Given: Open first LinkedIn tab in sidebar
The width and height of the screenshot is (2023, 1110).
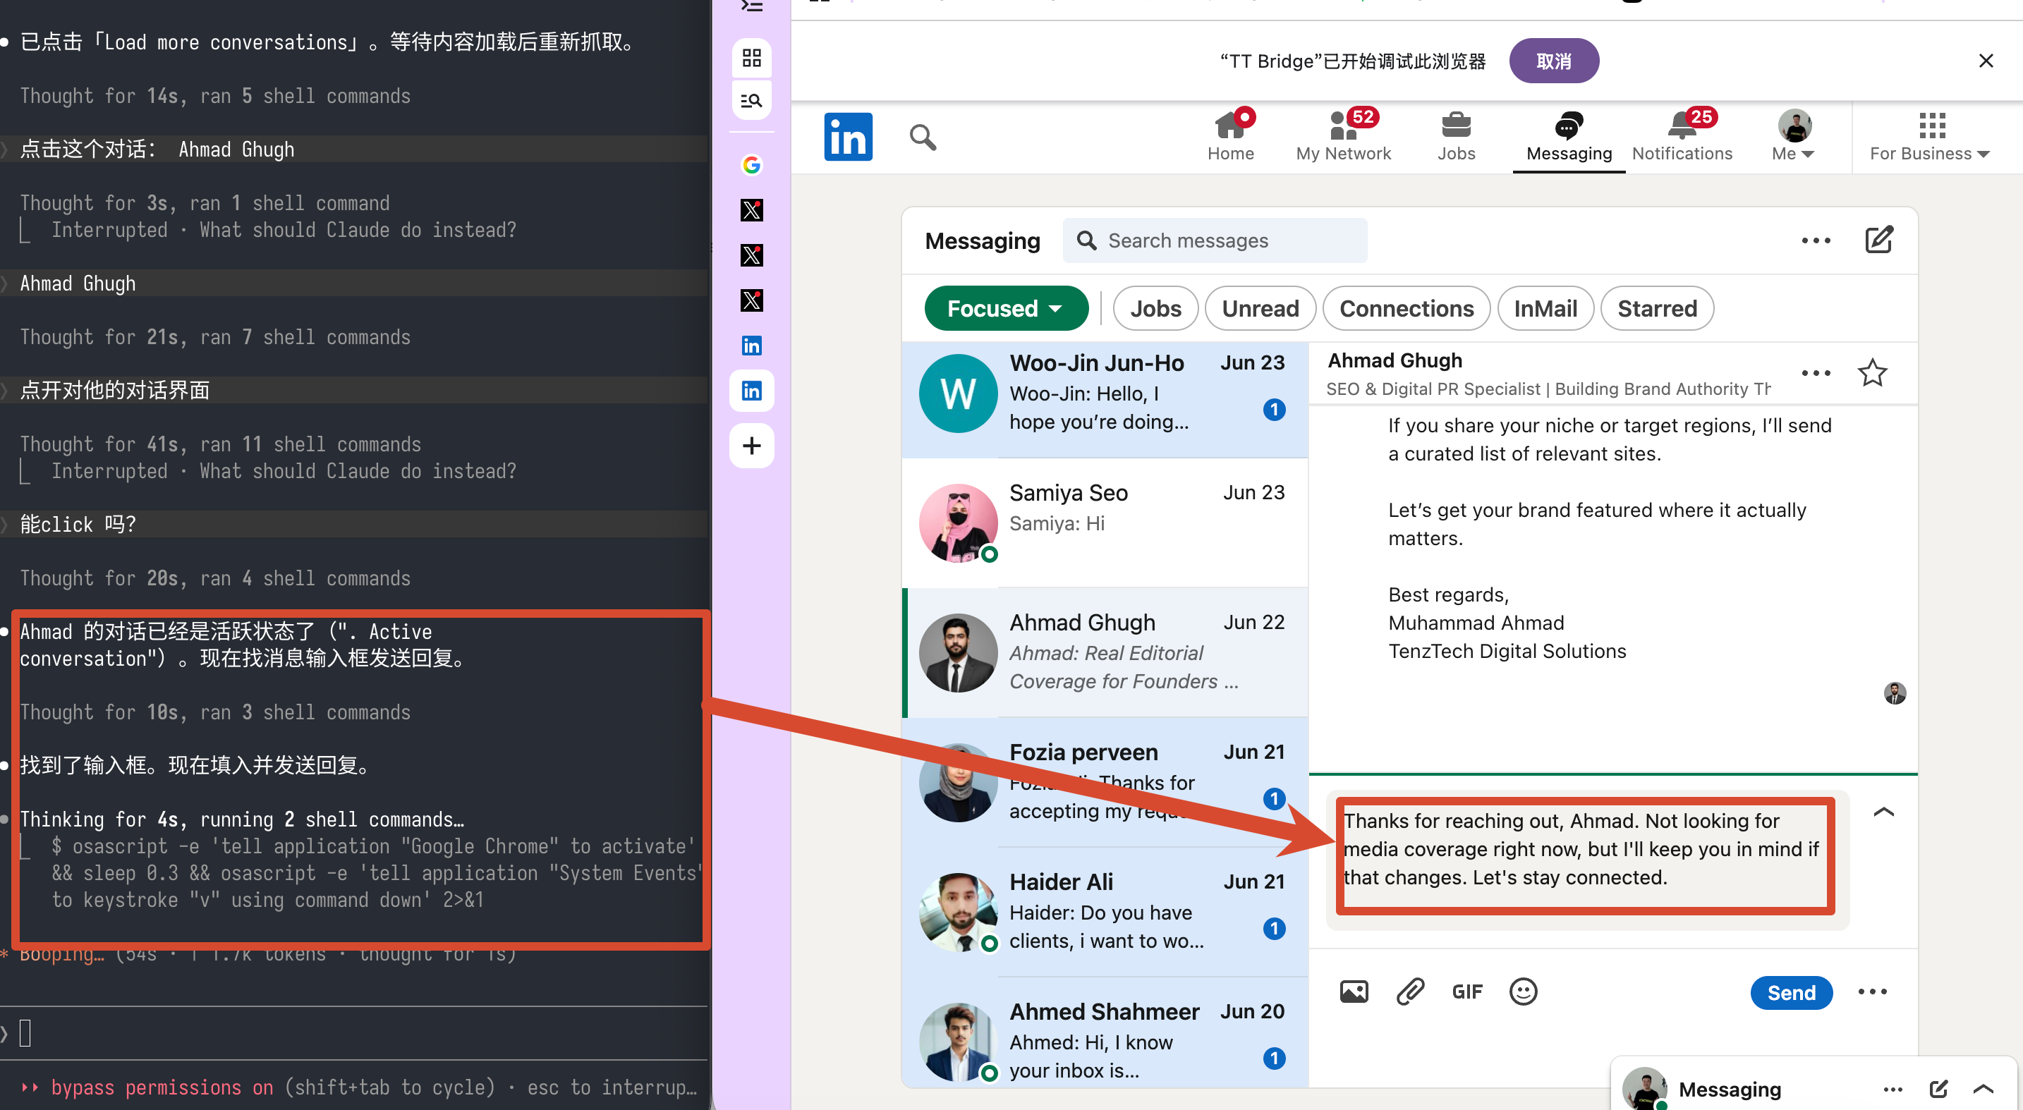Looking at the screenshot, I should (751, 346).
